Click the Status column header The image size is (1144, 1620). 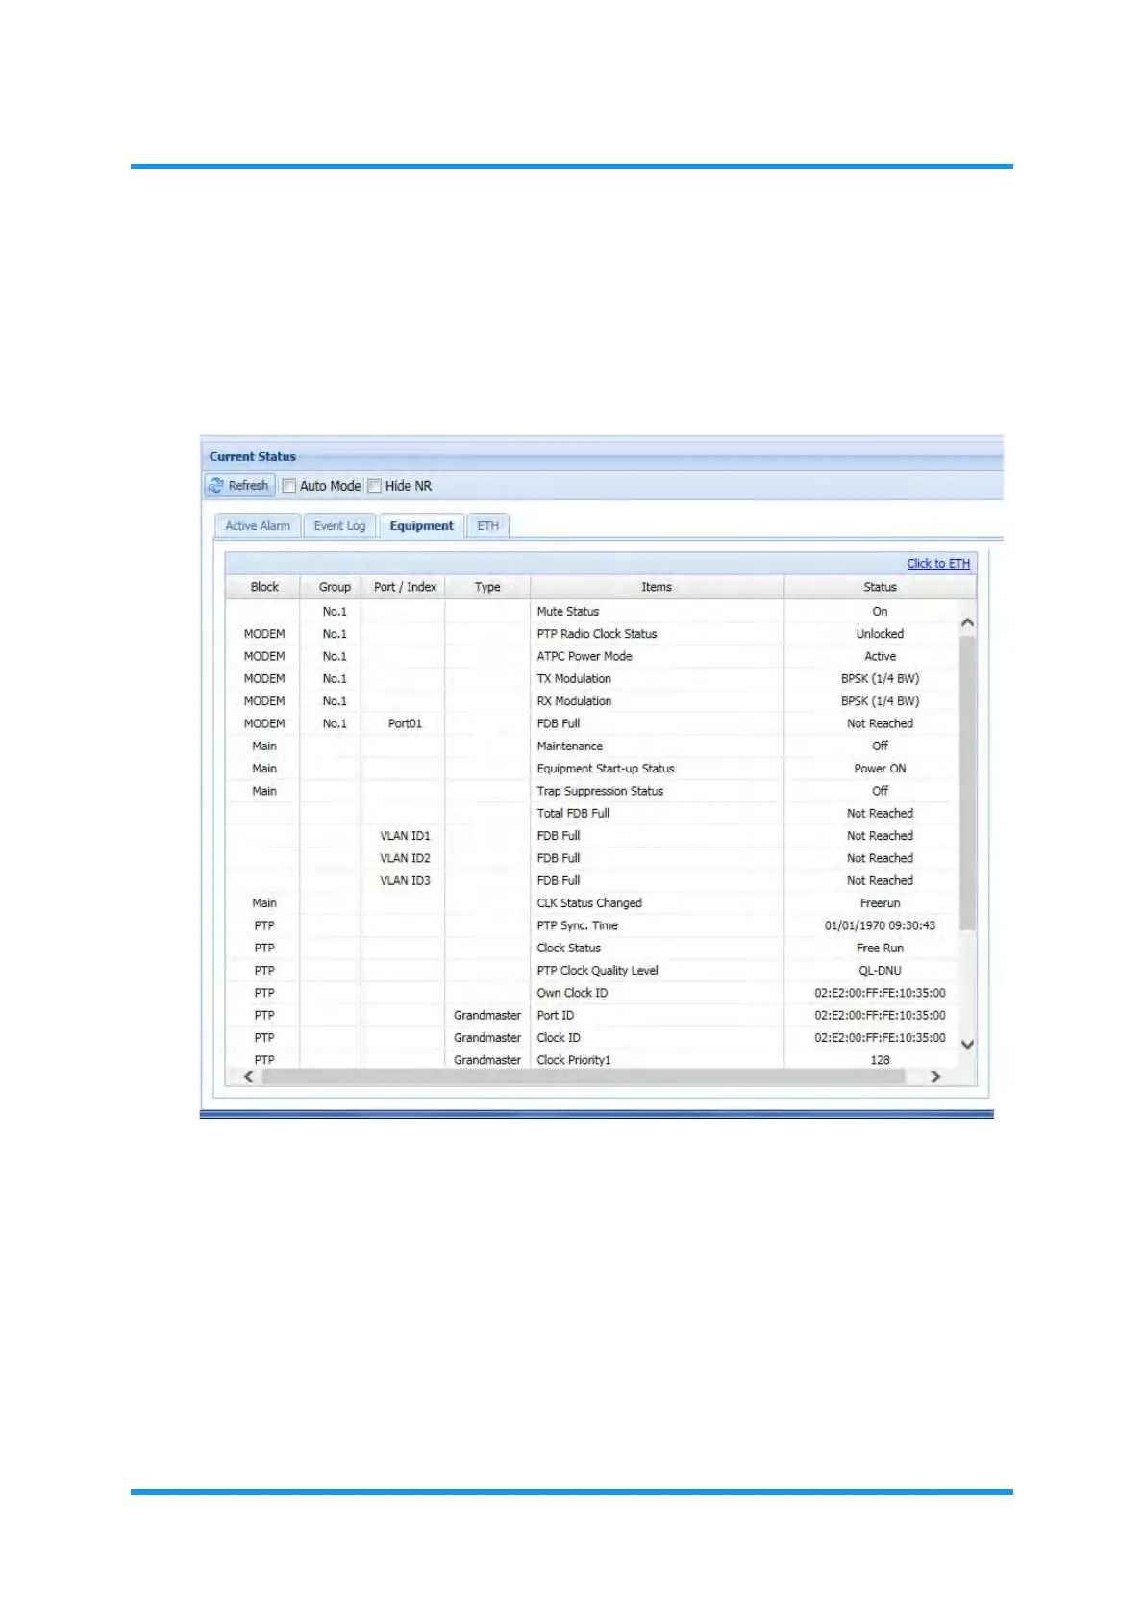(880, 587)
